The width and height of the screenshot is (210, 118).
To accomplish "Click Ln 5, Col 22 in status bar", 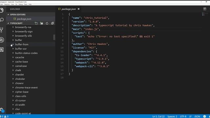I will click(158, 116).
